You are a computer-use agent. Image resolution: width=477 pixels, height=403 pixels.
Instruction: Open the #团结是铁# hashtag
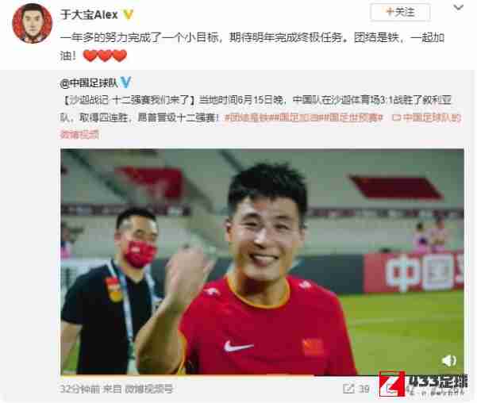pyautogui.click(x=248, y=117)
